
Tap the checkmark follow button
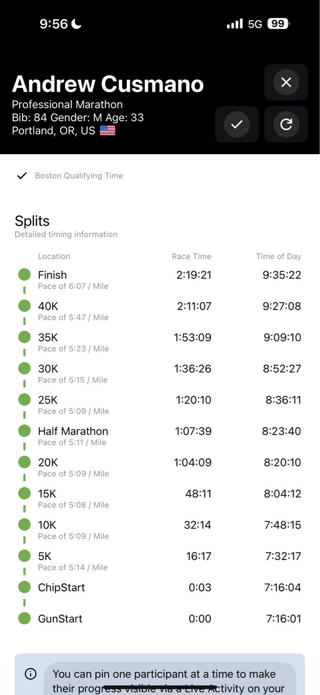237,125
